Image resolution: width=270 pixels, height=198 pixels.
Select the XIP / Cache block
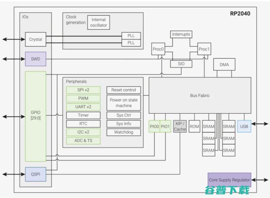pyautogui.click(x=180, y=126)
